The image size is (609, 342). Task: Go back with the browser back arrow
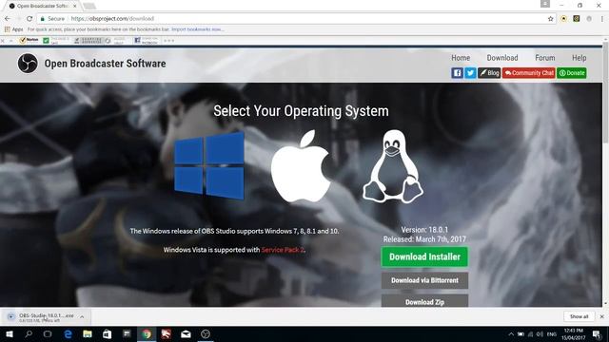pos(8,19)
